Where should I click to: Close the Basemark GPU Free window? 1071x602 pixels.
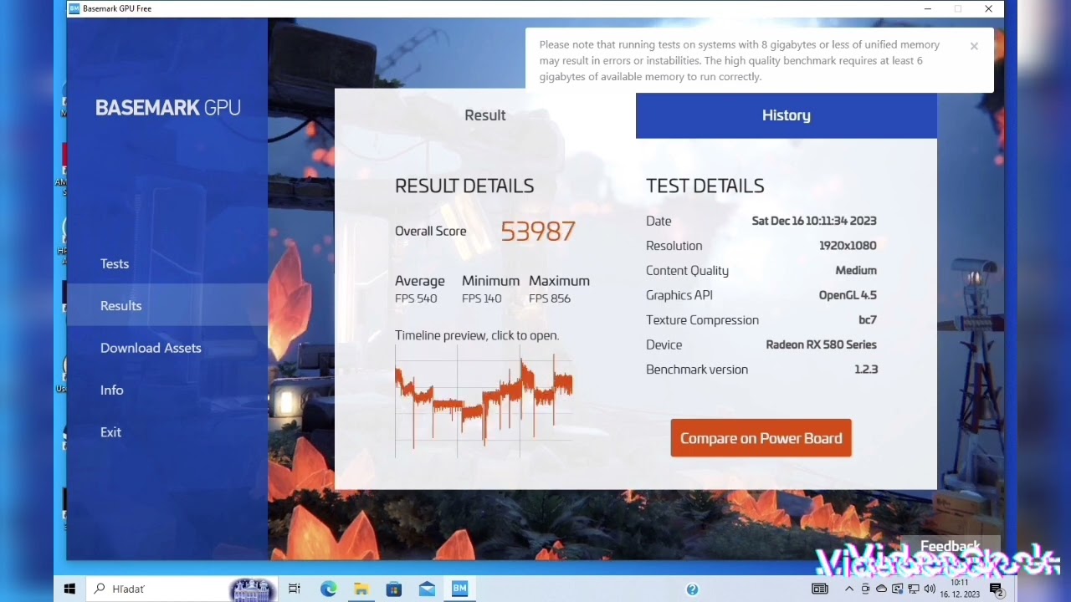point(988,8)
